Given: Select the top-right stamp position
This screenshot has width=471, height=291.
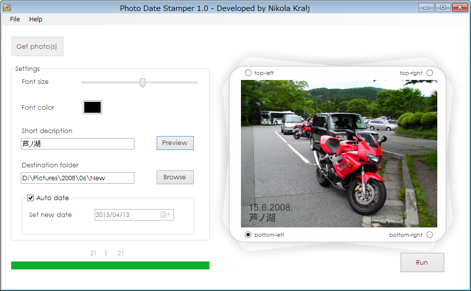Looking at the screenshot, I should pyautogui.click(x=429, y=73).
